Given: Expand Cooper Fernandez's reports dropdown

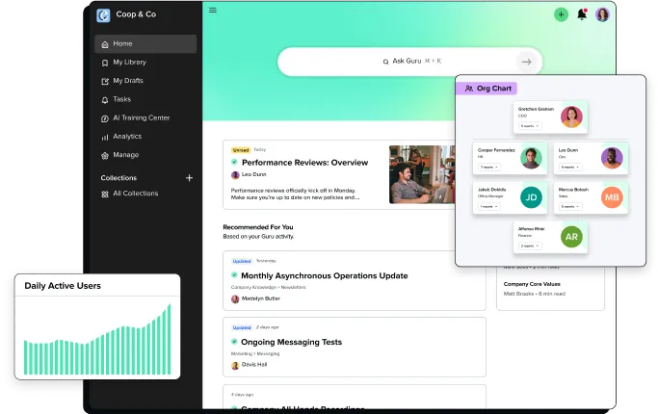Looking at the screenshot, I should tap(489, 167).
